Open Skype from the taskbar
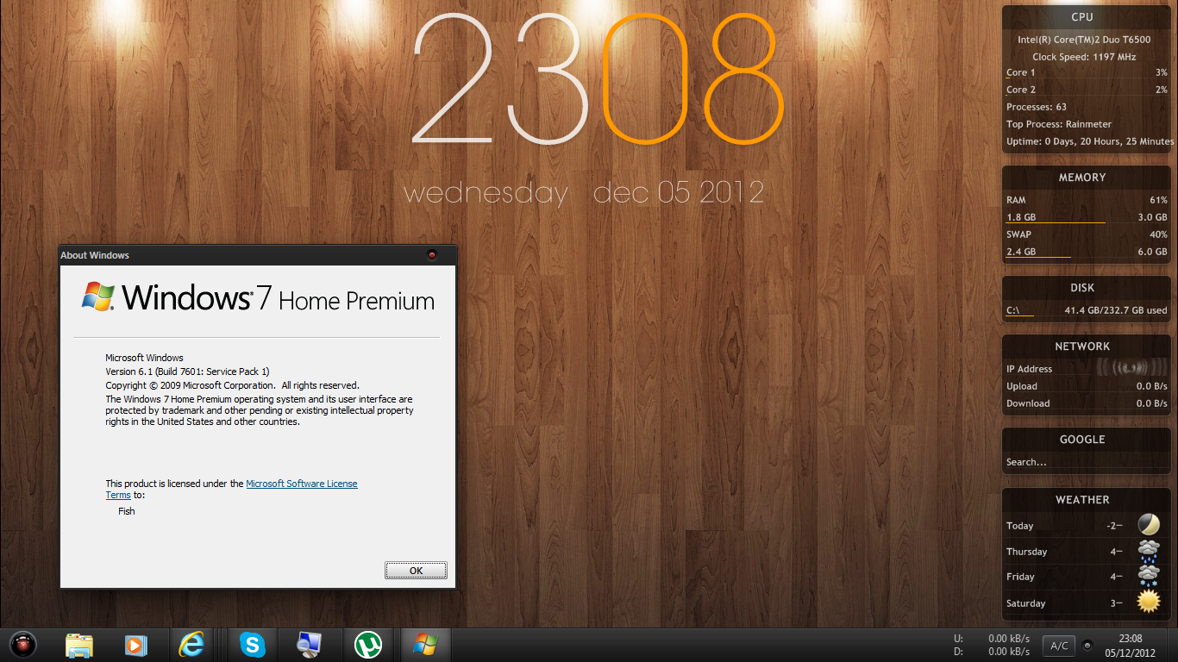 [x=252, y=645]
